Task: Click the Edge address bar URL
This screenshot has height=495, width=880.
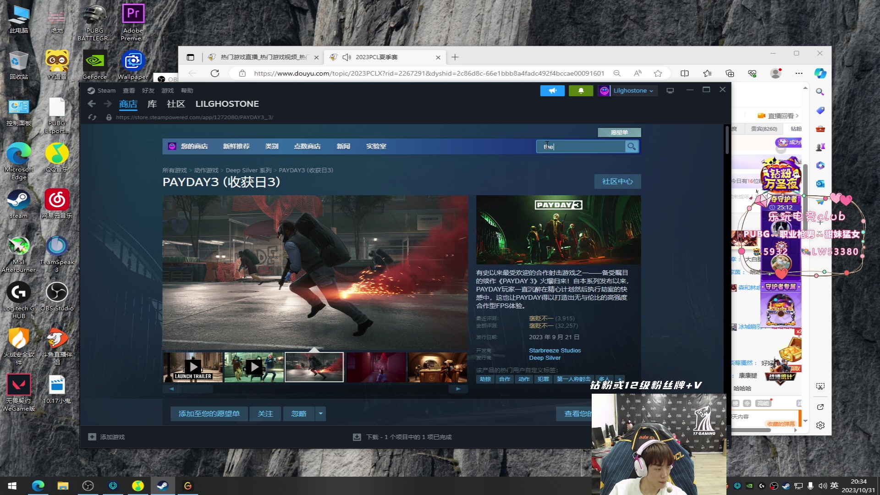Action: click(x=429, y=73)
